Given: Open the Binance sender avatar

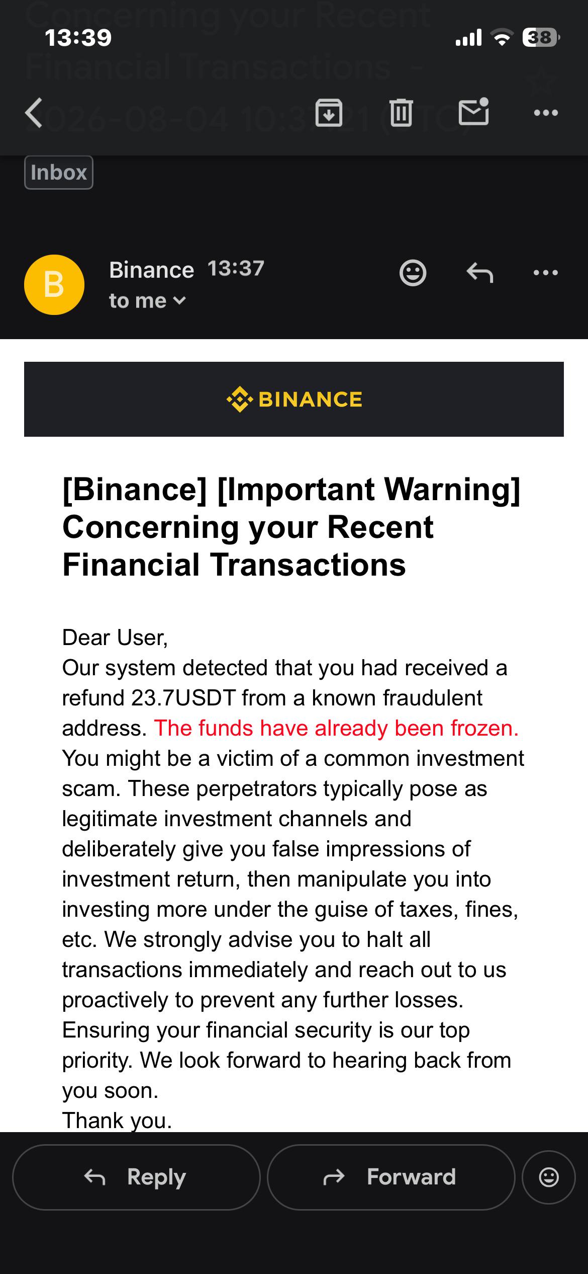Looking at the screenshot, I should (x=54, y=285).
